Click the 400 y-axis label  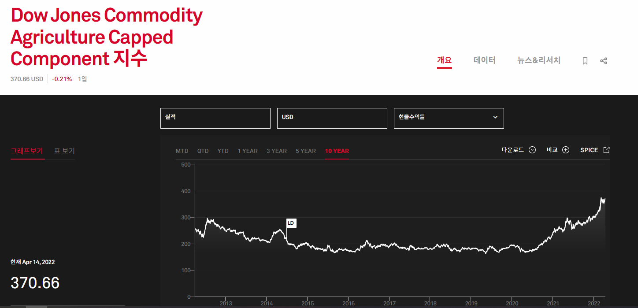[x=185, y=191]
